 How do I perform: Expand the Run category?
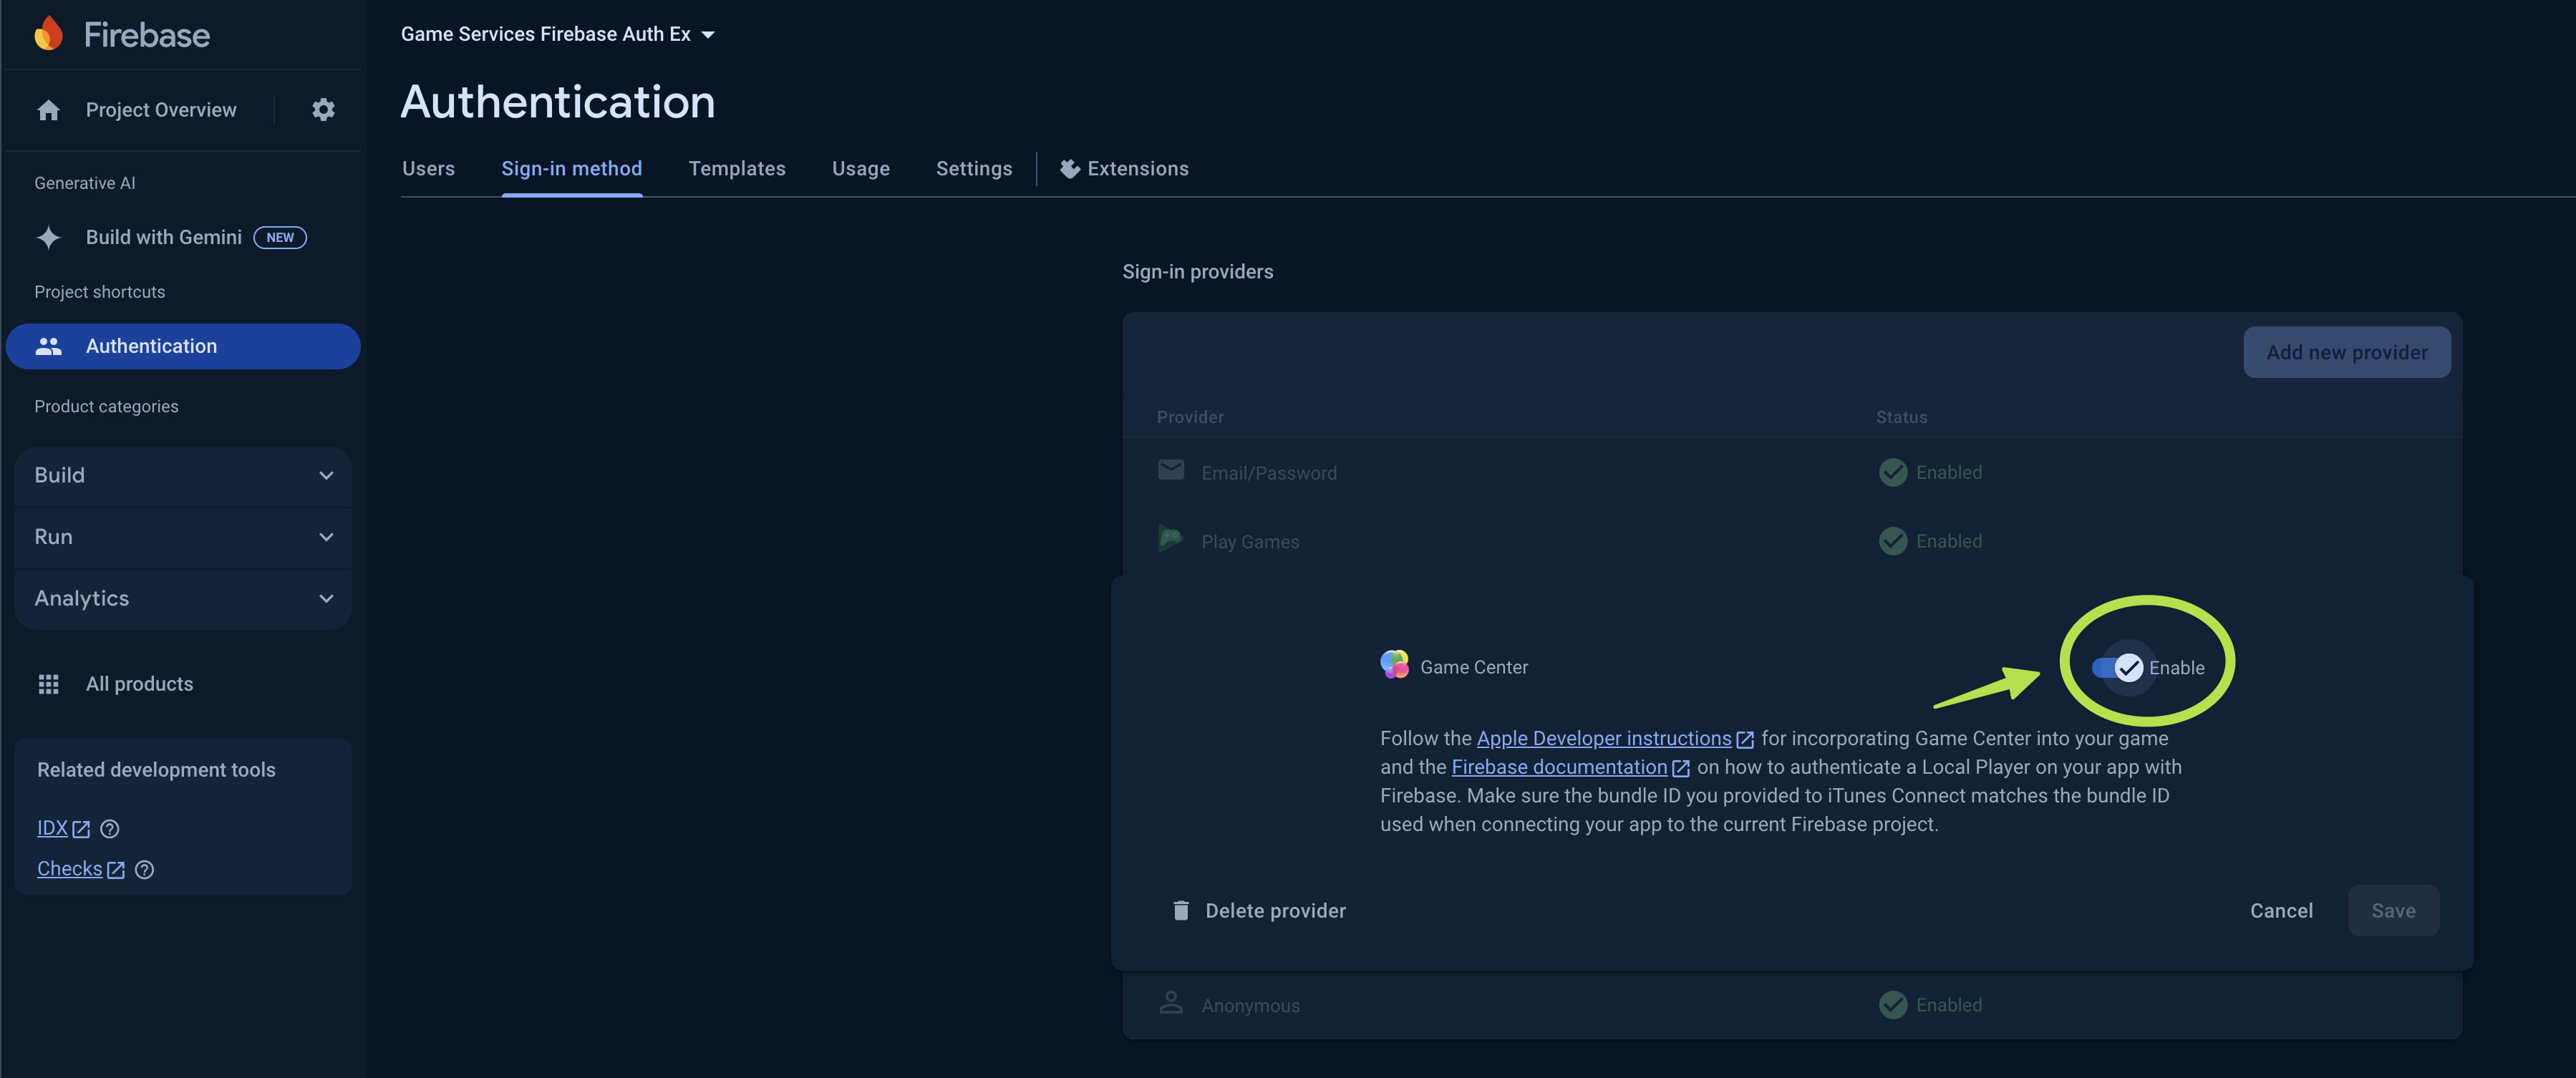point(183,537)
